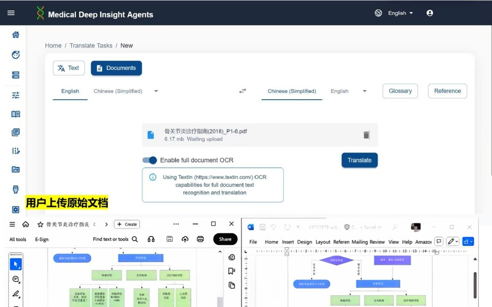Viewport: 492px width, 307px height.
Task: Click the swap languages arrows icon
Action: click(x=242, y=91)
